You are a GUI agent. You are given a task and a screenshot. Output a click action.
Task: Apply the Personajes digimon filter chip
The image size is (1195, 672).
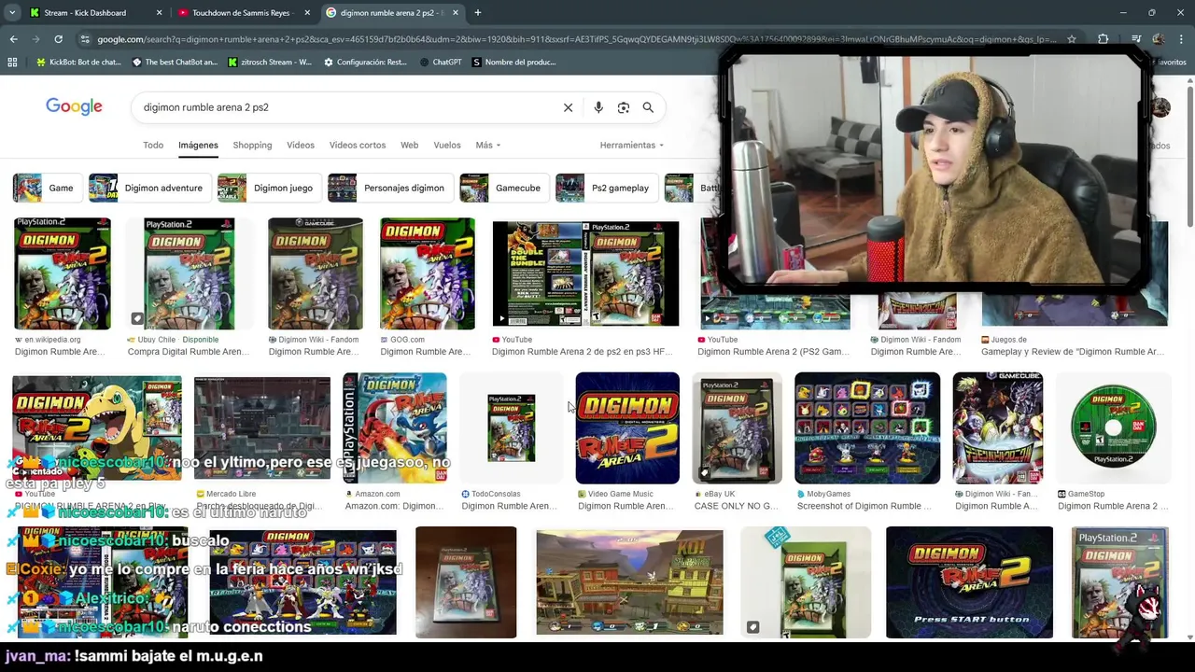click(x=390, y=188)
